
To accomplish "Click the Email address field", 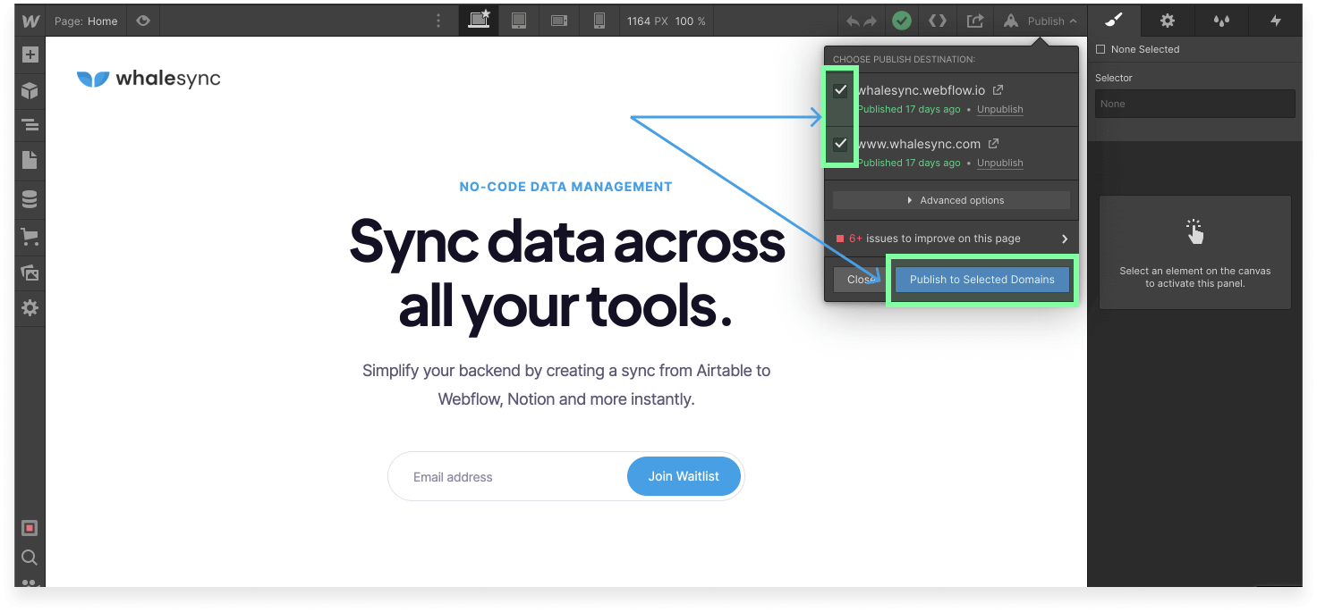I will pyautogui.click(x=507, y=477).
